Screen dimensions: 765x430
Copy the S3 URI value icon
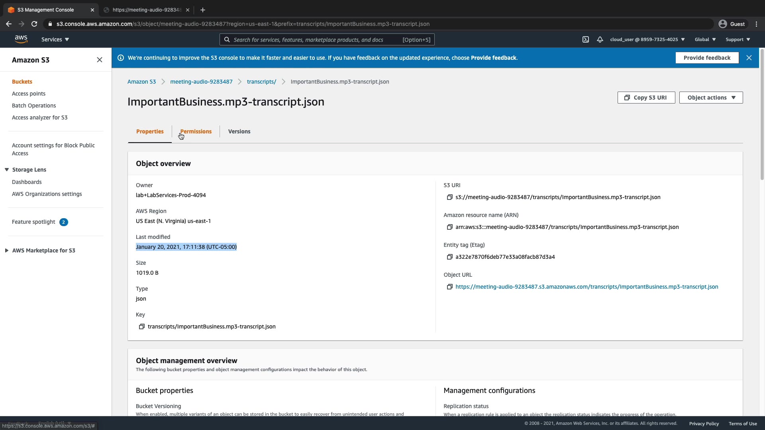(x=449, y=197)
